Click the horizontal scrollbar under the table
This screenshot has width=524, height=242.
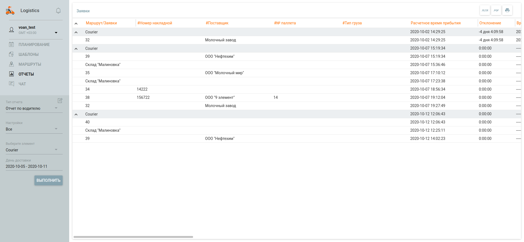point(133,237)
